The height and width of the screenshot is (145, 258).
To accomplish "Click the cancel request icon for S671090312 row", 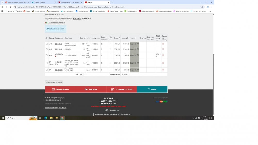I will (x=163, y=70).
